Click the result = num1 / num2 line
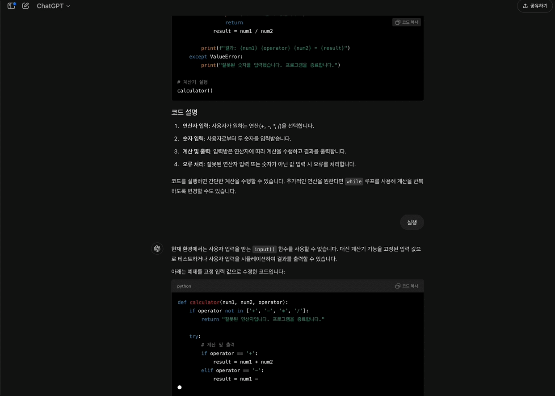 click(x=243, y=31)
